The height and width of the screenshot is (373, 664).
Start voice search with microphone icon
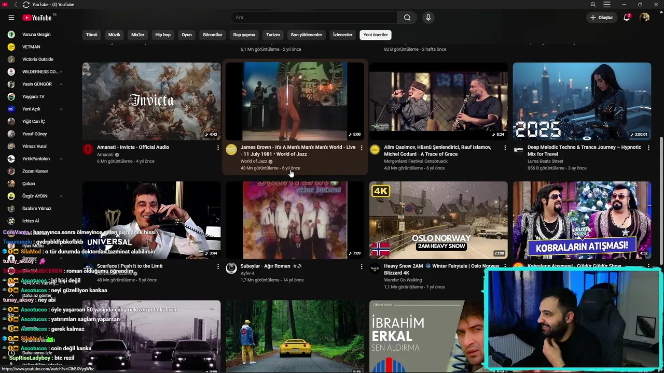click(428, 18)
